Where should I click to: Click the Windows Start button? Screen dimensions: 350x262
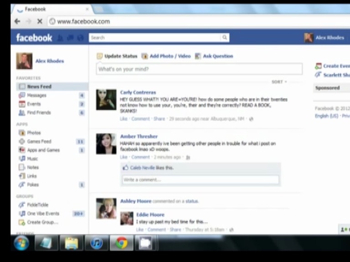[21, 243]
